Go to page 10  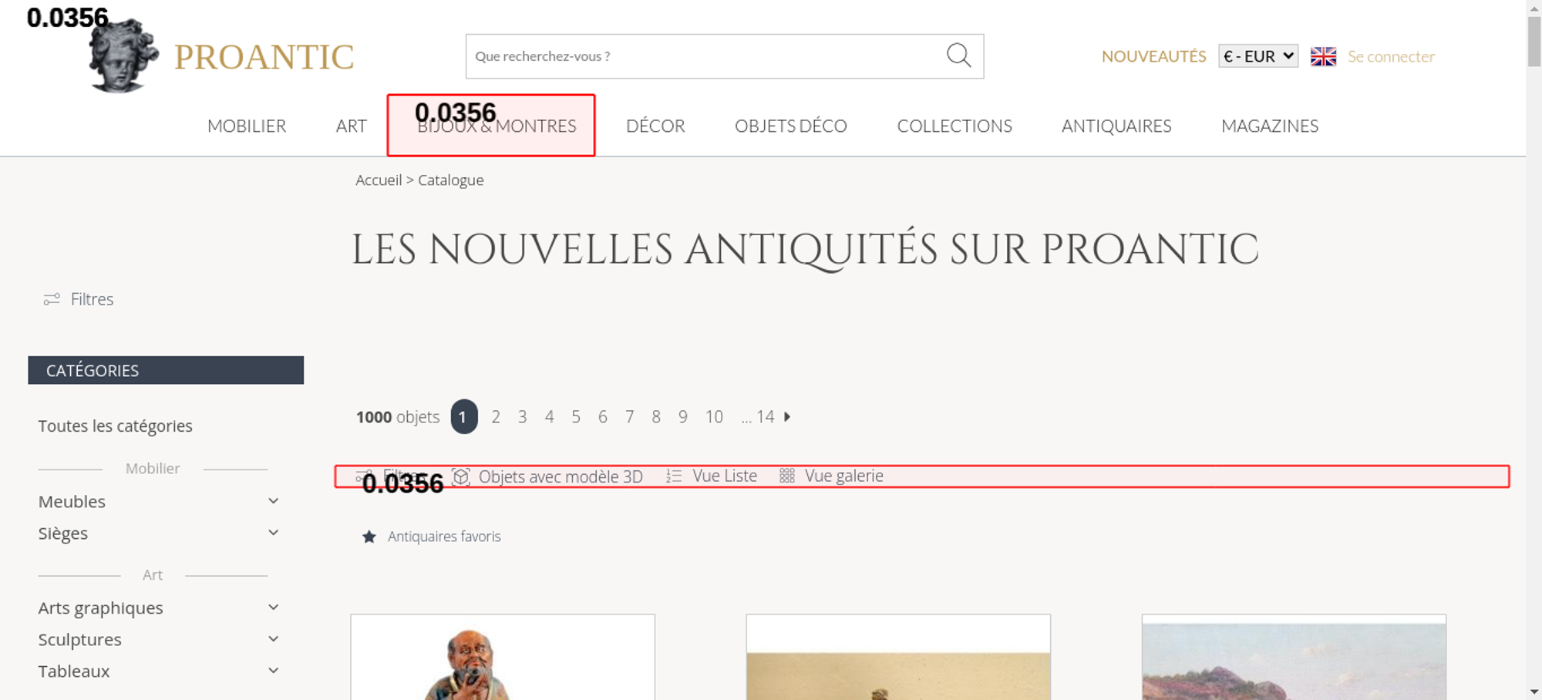point(714,417)
